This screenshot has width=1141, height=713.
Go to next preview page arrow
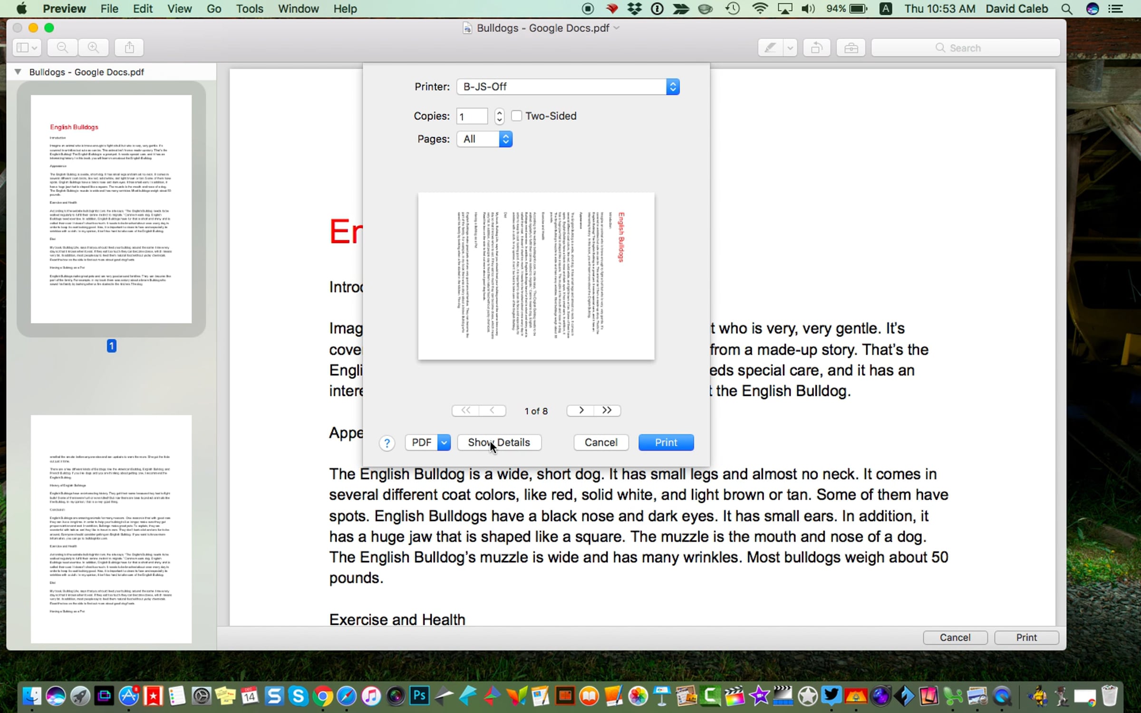tap(580, 410)
